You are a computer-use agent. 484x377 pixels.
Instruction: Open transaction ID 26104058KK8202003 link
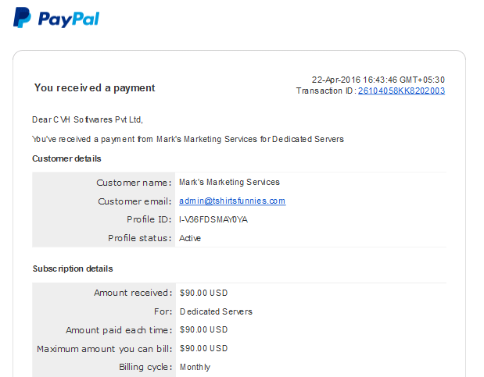pyautogui.click(x=401, y=91)
